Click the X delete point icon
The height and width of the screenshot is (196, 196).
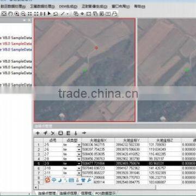click(x=53, y=133)
